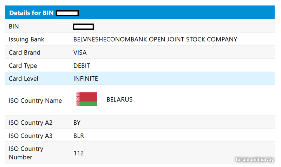Screen dimensions: 281x167
Task: Click the 'Card Brand' label
Action: [25, 53]
